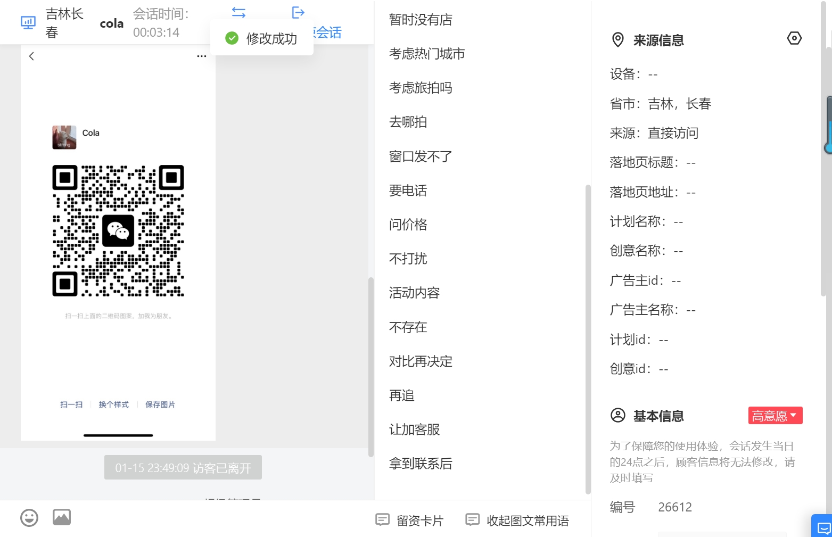Click the 来源信息 heading
832x537 pixels.
(658, 40)
